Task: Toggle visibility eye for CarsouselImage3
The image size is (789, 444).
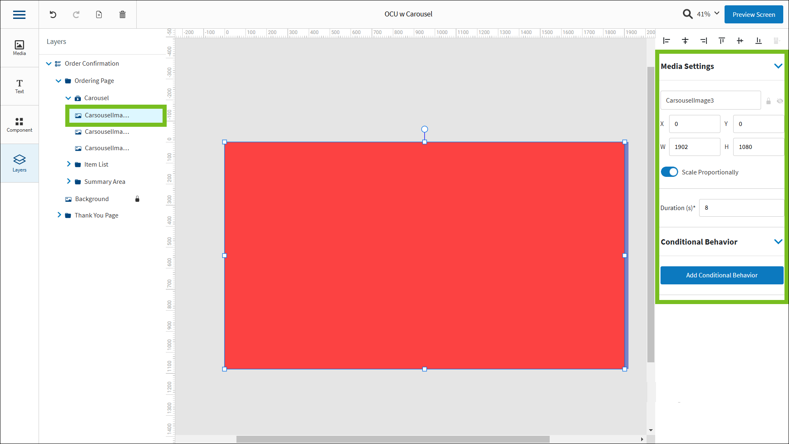Action: click(780, 101)
